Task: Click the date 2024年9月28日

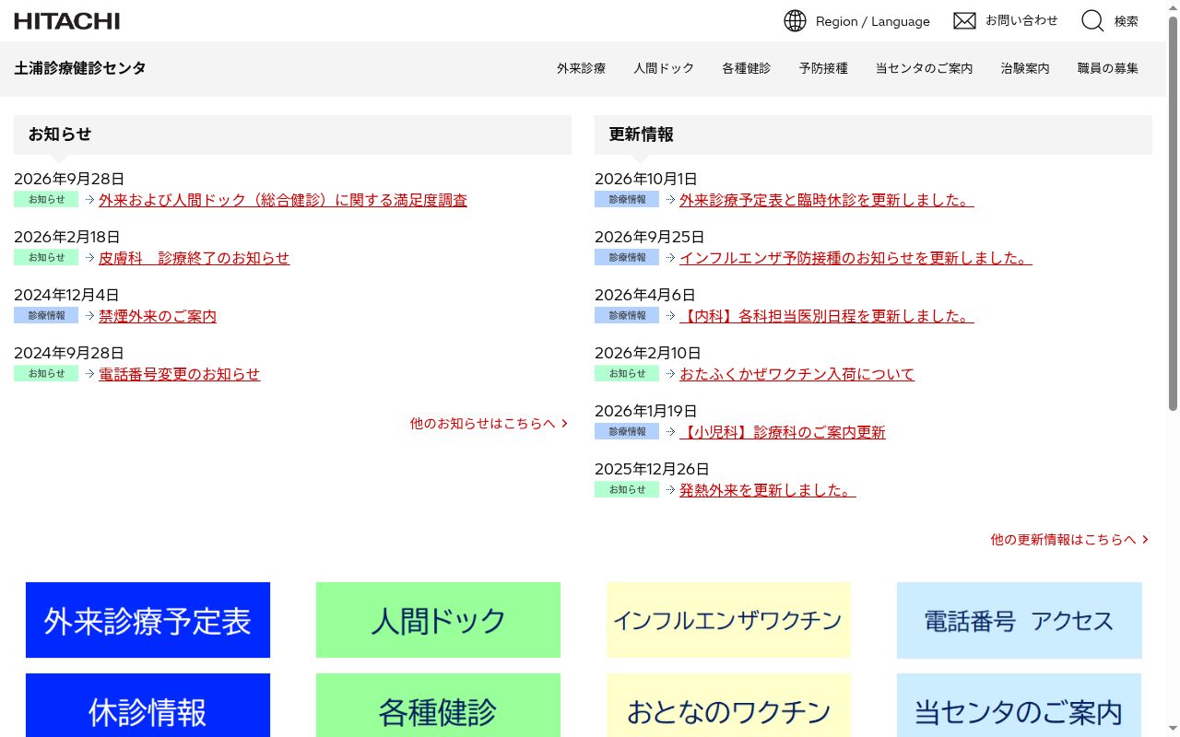Action: coord(69,353)
